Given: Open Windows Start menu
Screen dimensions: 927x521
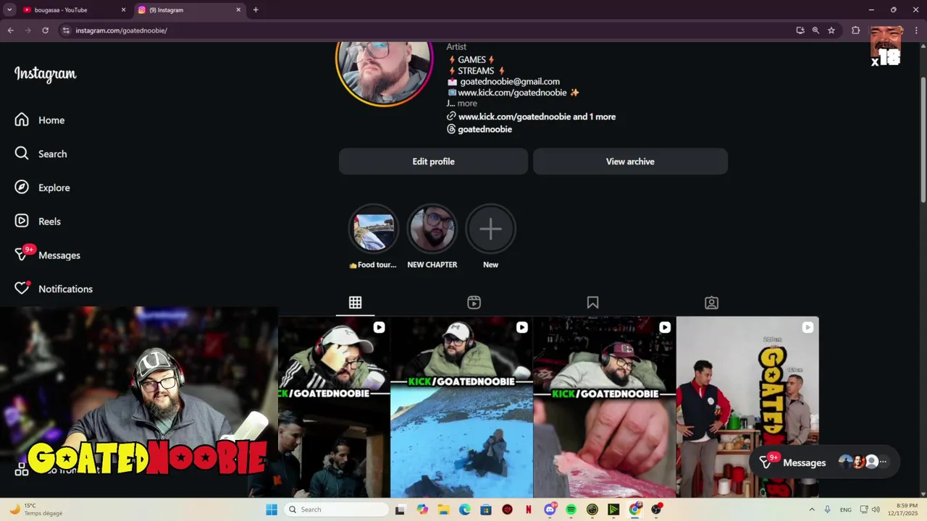Looking at the screenshot, I should coord(272,509).
